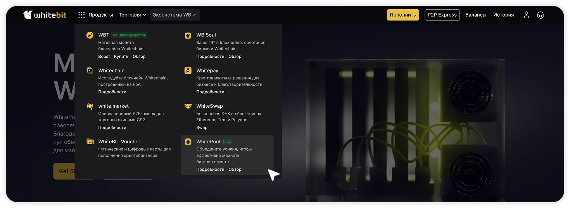Click the Whitepay icon
The height and width of the screenshot is (208, 570).
click(188, 70)
